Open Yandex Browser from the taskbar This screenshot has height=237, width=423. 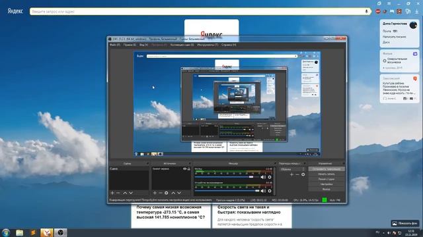tap(47, 232)
